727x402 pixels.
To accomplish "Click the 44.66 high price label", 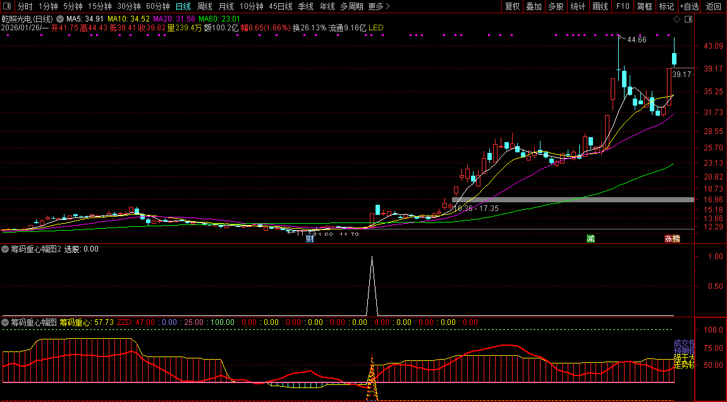I will point(636,40).
